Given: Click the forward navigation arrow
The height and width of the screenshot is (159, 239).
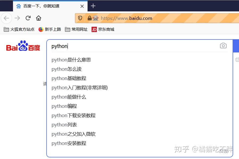Looking at the screenshot, I should [17, 18].
